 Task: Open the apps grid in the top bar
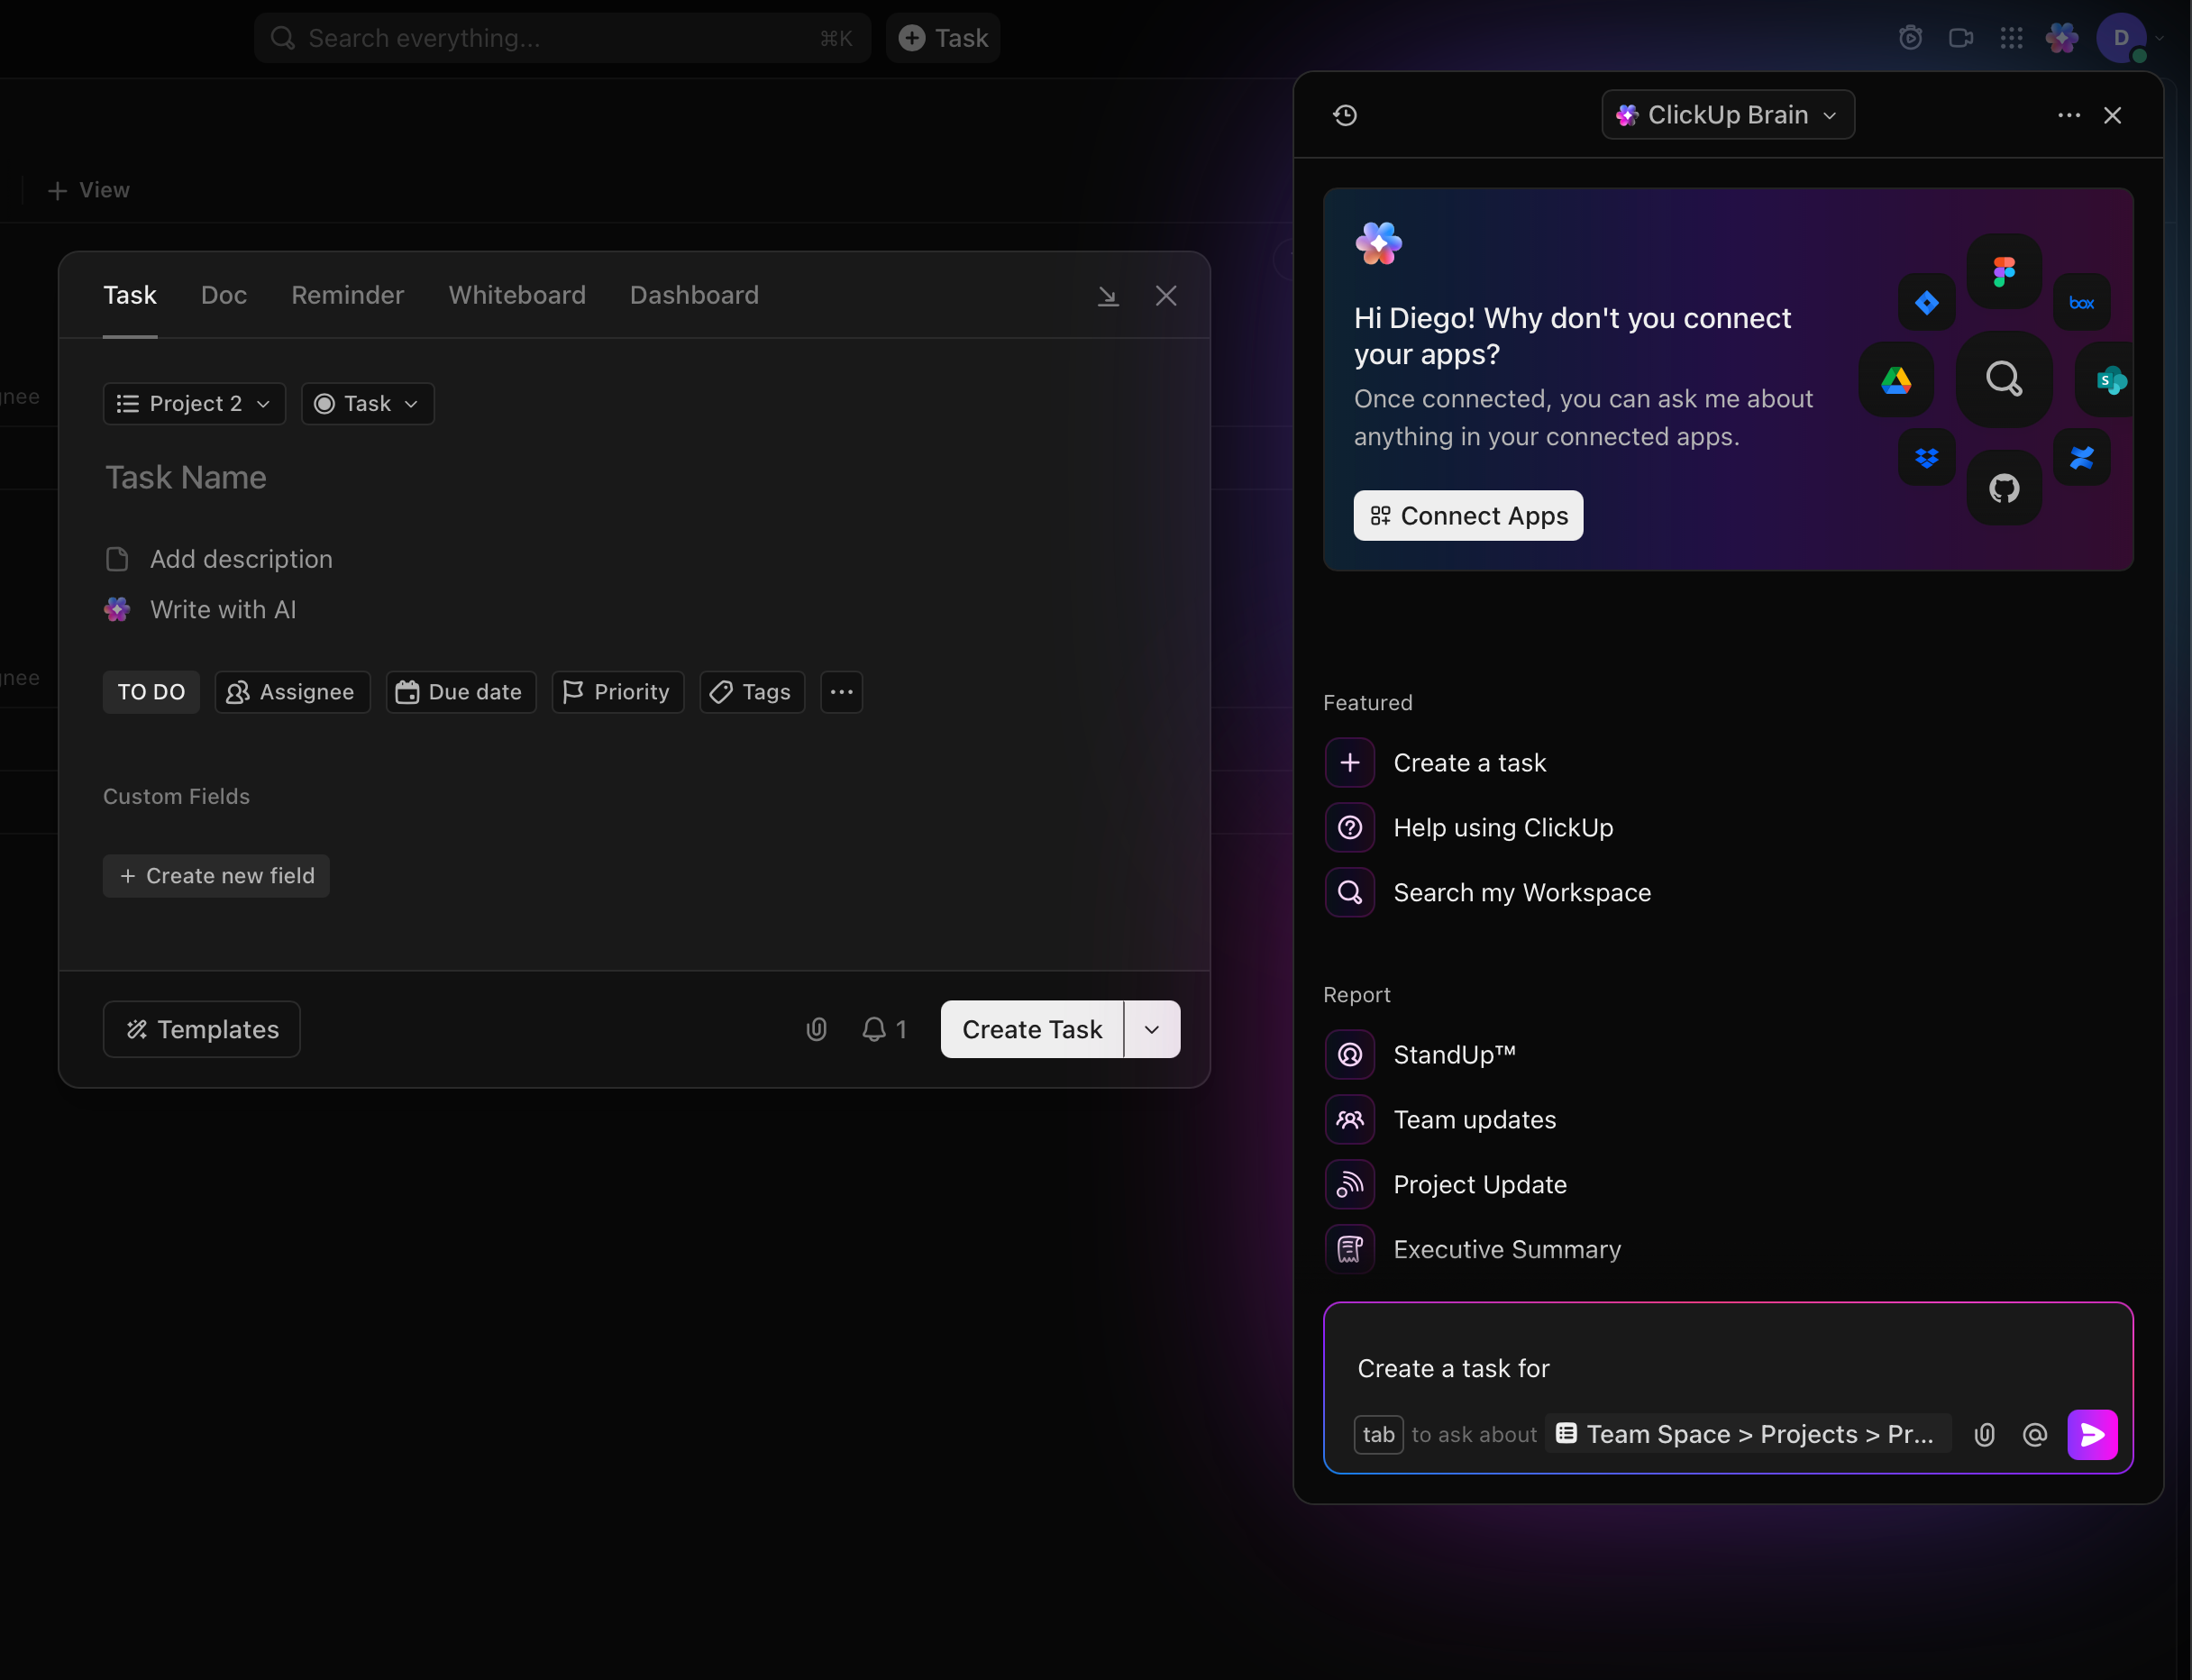coord(2011,37)
